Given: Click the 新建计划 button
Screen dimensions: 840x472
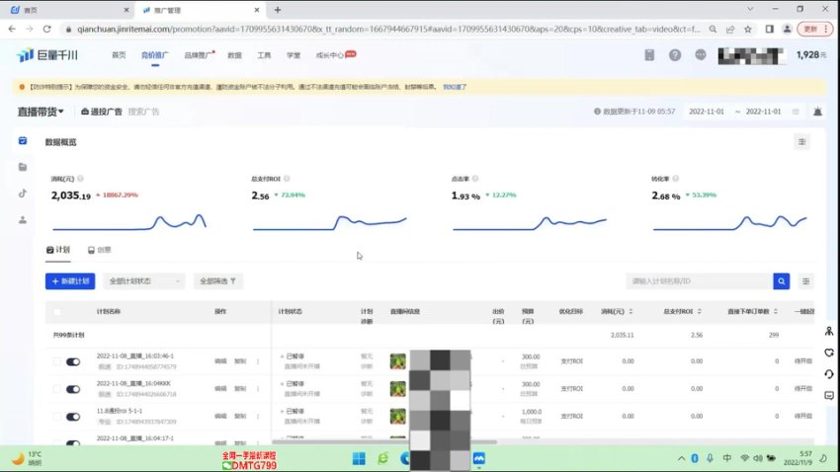Looking at the screenshot, I should click(70, 281).
